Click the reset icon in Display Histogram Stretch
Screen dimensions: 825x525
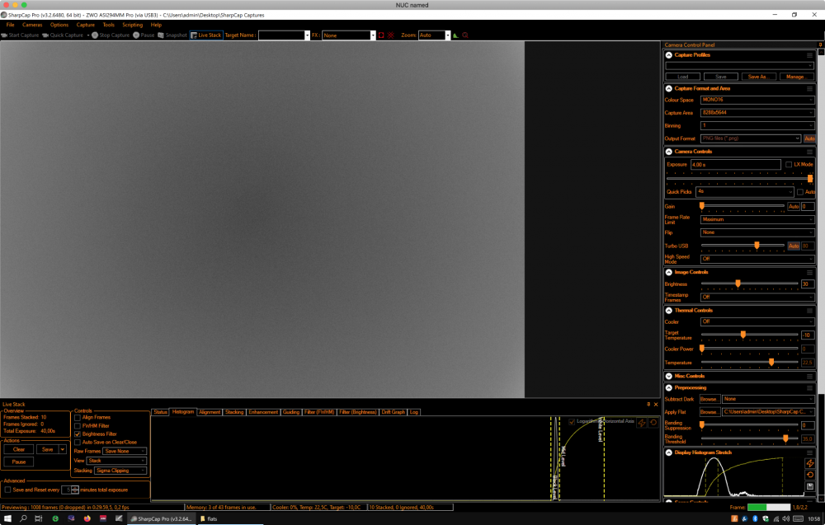[810, 475]
